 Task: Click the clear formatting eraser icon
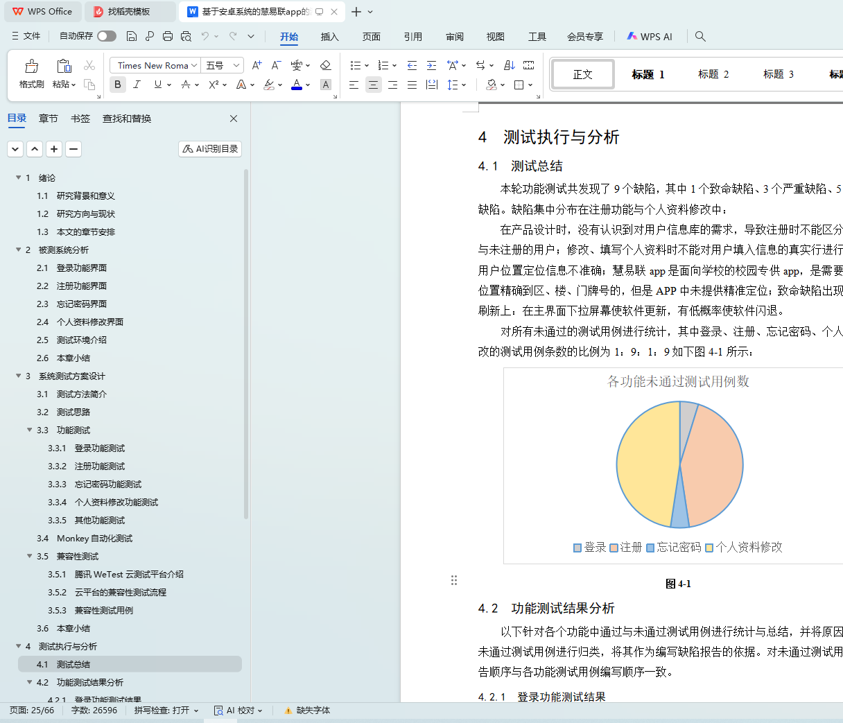[x=325, y=65]
